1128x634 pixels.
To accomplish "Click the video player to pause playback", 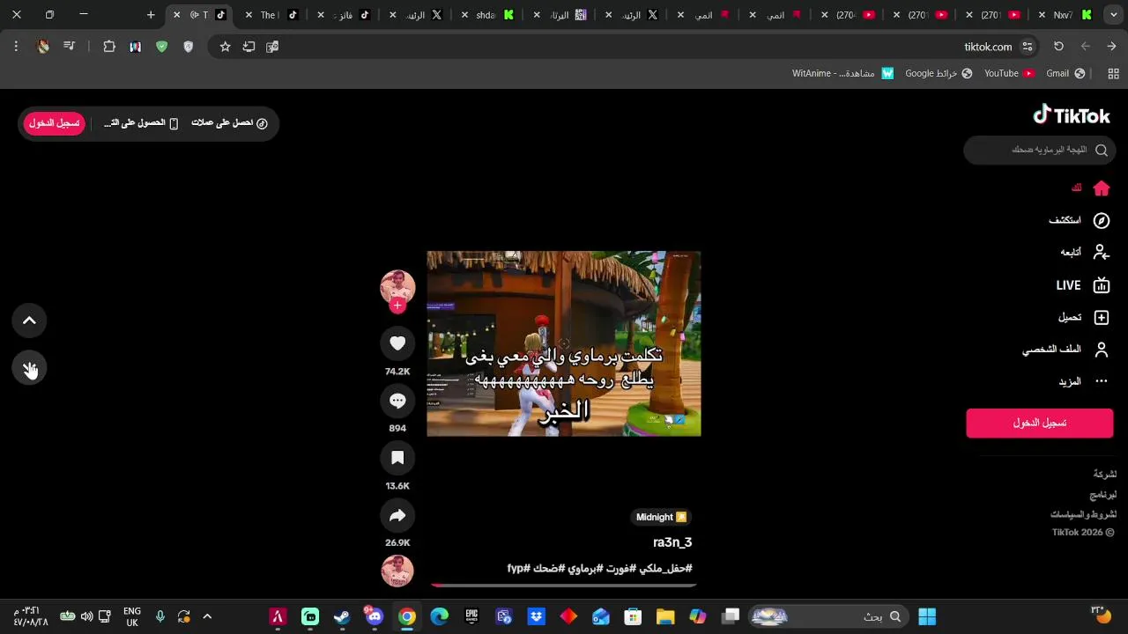I will pos(564,343).
